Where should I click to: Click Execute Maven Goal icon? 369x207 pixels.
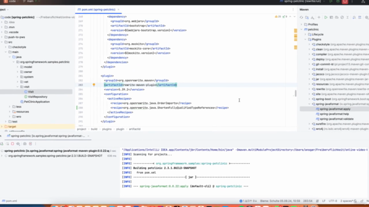pos(331,18)
